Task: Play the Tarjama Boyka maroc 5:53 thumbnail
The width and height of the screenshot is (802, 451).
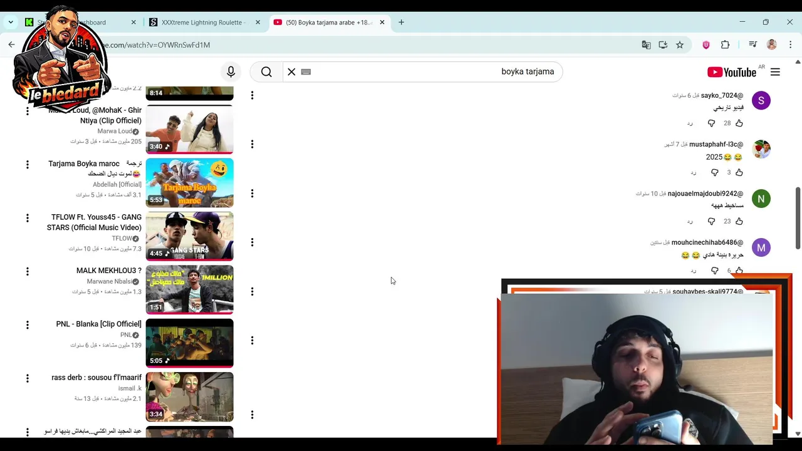Action: 189,182
